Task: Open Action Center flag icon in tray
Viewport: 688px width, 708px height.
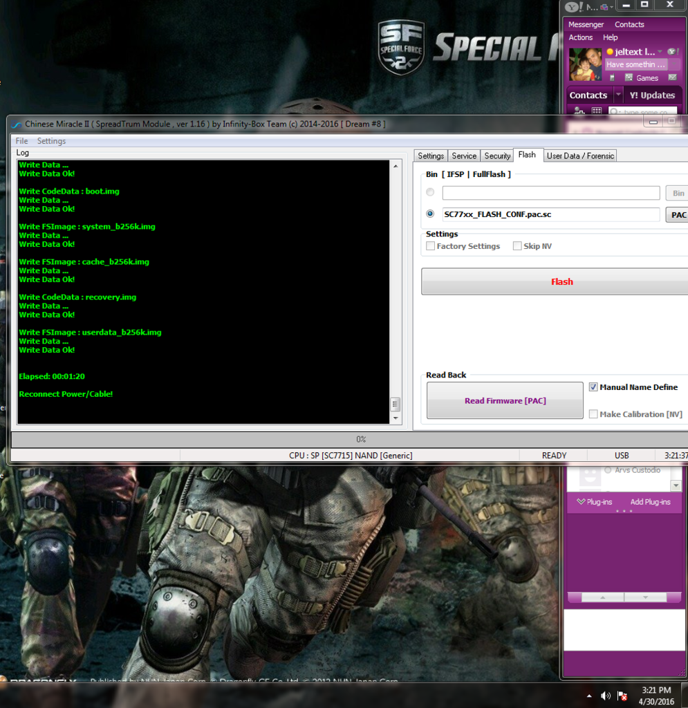Action: click(622, 696)
